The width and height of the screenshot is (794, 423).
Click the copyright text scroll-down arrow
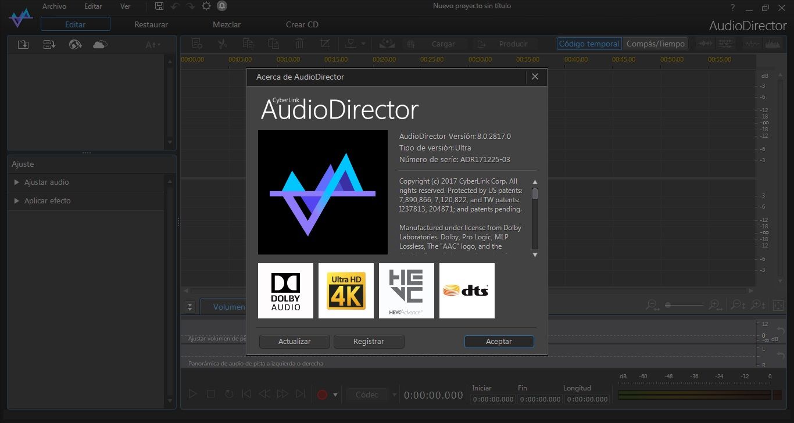[535, 254]
